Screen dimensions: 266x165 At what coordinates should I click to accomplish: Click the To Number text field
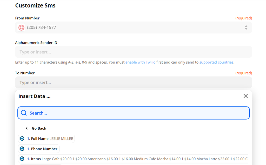(134, 82)
